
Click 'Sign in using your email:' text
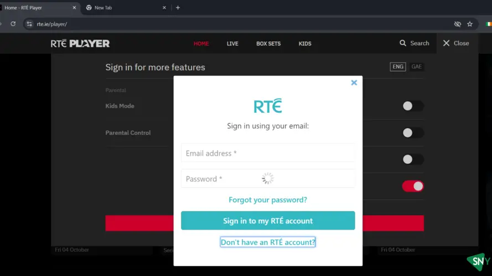(x=268, y=126)
